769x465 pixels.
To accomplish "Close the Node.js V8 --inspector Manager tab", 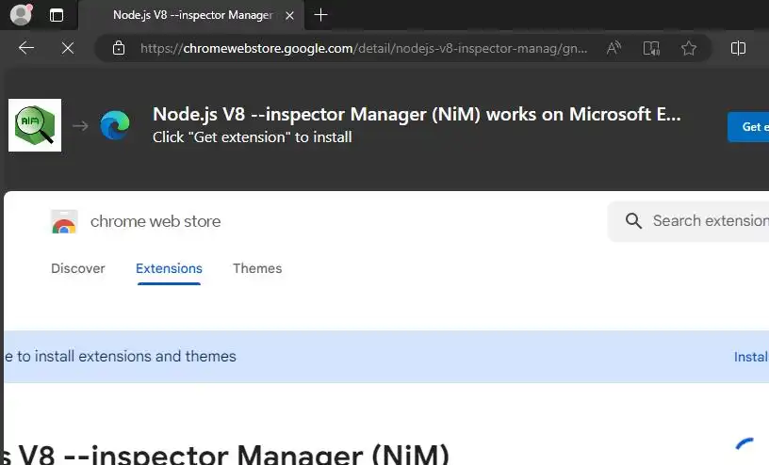I will (290, 16).
